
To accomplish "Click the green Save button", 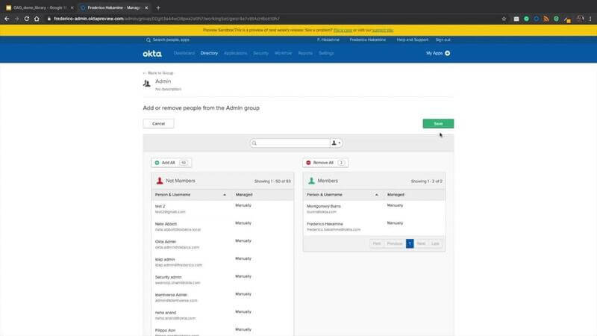I will 438,123.
